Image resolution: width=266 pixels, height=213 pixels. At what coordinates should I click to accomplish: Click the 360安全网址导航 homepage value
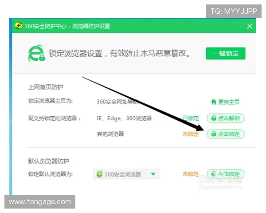(x=117, y=102)
